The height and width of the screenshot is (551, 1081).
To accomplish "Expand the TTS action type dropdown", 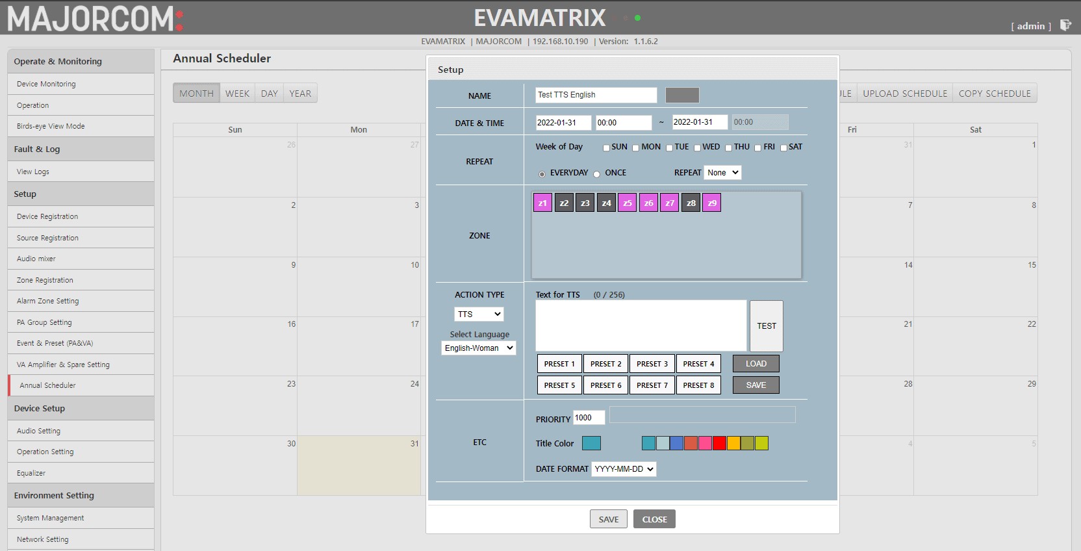I will click(479, 314).
